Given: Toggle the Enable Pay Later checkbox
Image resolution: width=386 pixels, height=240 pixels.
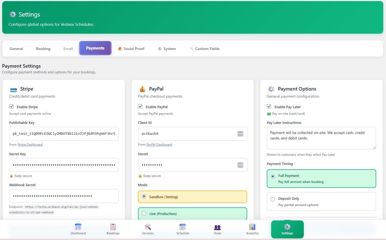Looking at the screenshot, I should pyautogui.click(x=269, y=107).
